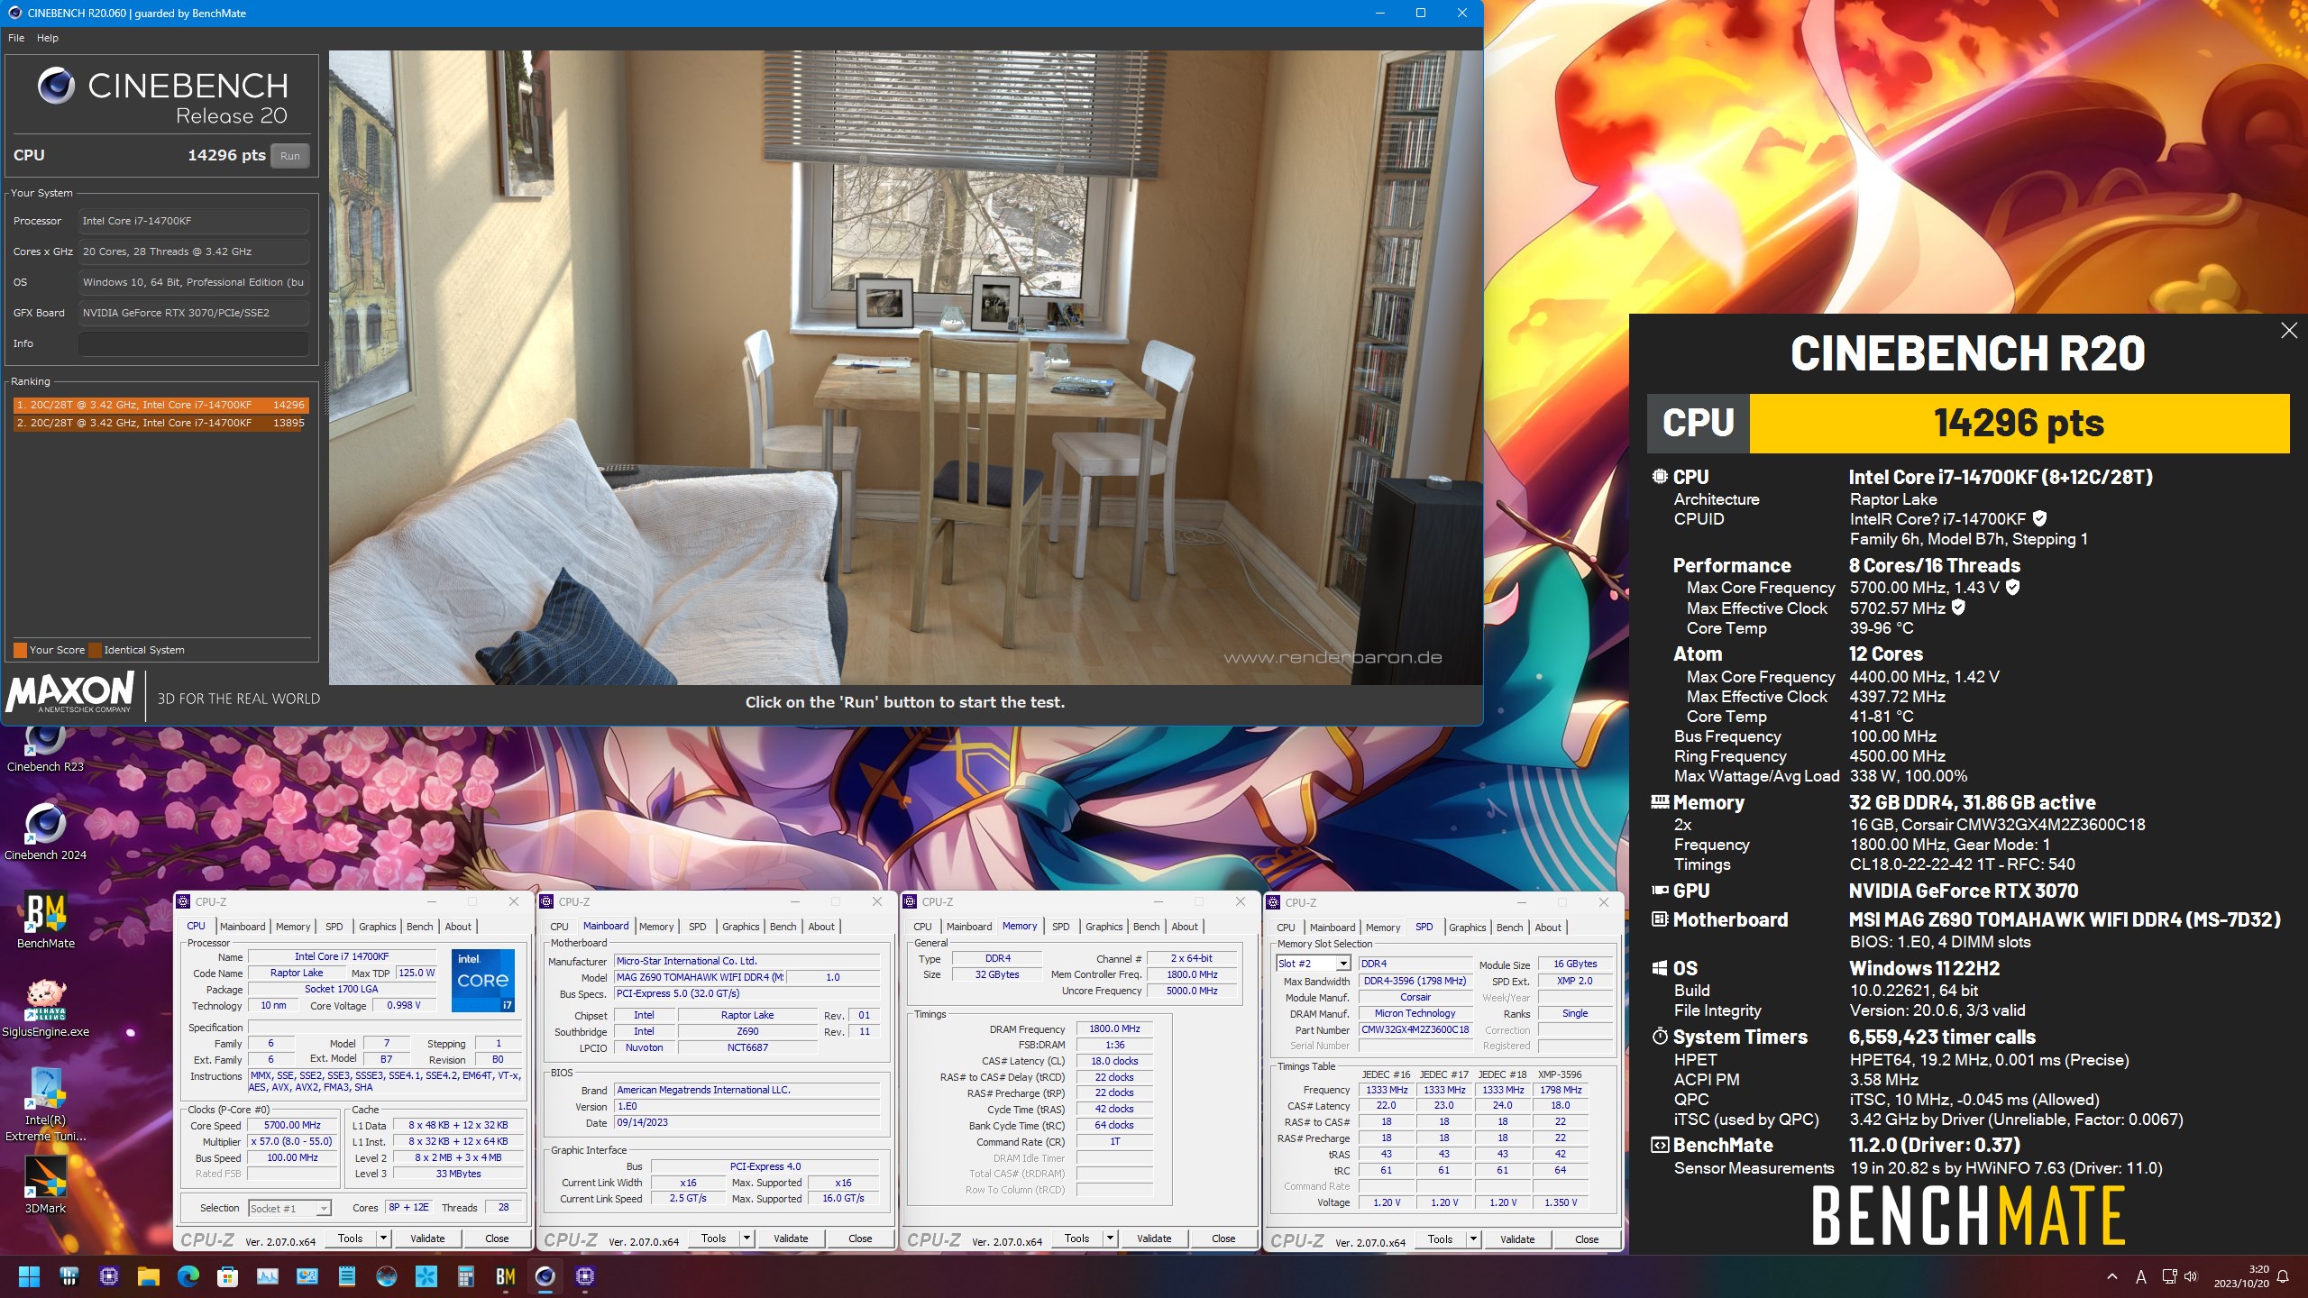2308x1298 pixels.
Task: Open File Explorer from the taskbar
Action: 148,1276
